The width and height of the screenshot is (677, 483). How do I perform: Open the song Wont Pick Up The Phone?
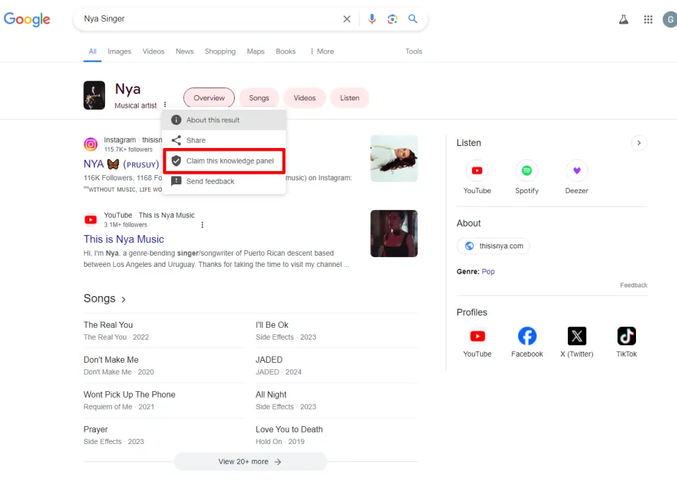pos(130,394)
